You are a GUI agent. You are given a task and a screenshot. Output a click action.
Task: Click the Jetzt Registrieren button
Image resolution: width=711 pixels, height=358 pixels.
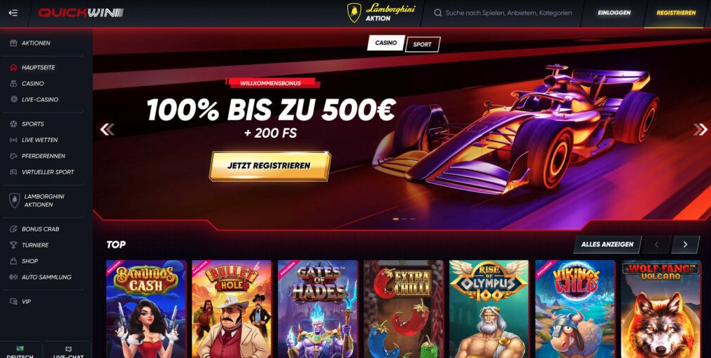(x=270, y=166)
